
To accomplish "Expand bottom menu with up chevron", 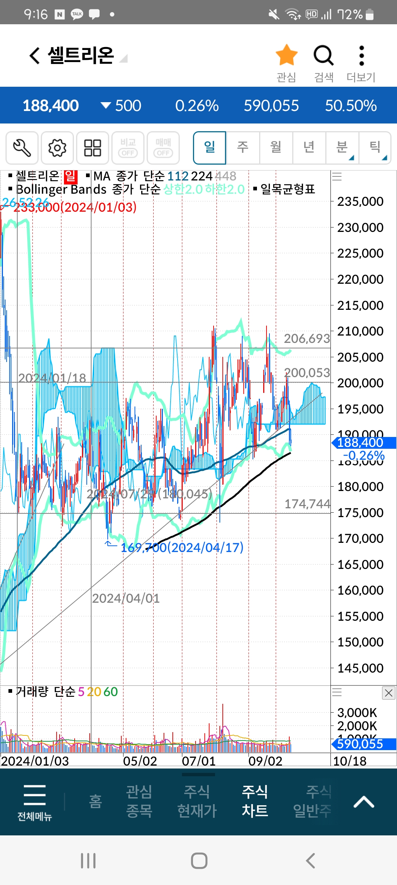I will click(x=364, y=802).
